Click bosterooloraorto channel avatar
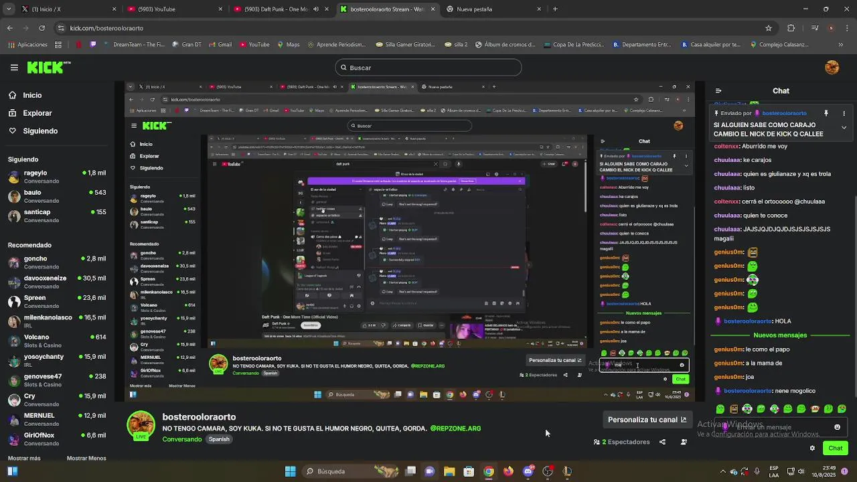Image resolution: width=857 pixels, height=482 pixels. (141, 426)
